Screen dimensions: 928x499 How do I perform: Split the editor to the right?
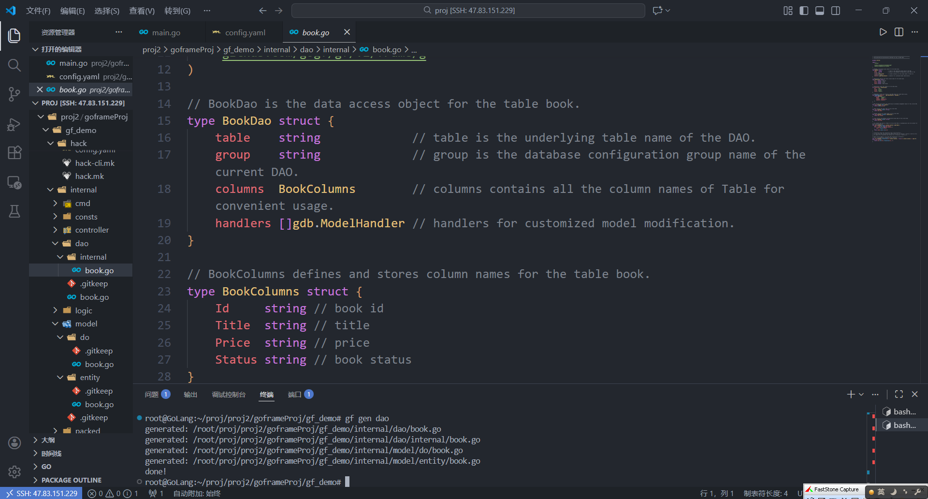899,32
